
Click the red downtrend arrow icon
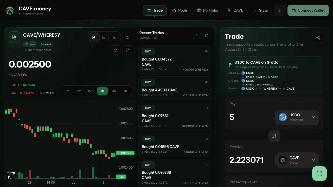[x=11, y=75]
